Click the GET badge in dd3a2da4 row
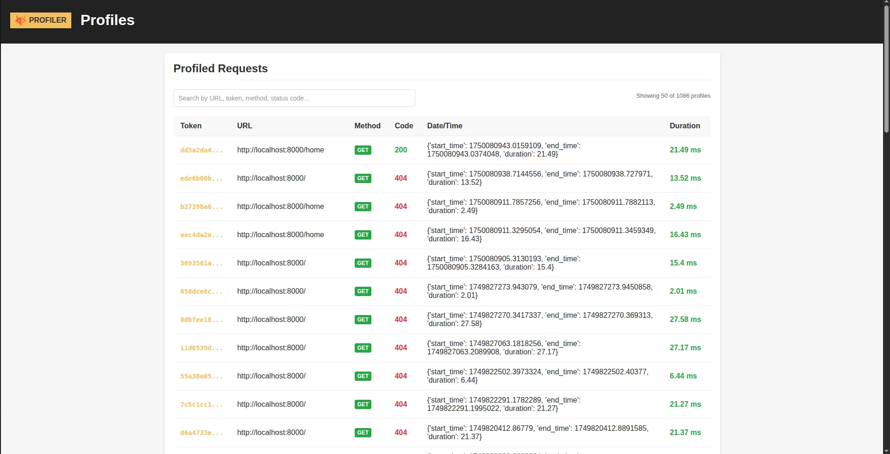890x454 pixels. (363, 150)
